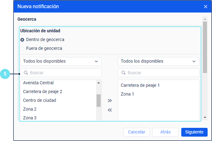Viewport: 212px width, 141px height.
Task: Select Zona 1 in selected list
Action: [x=127, y=94]
